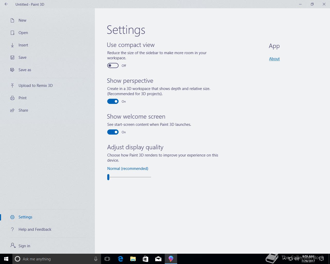Open Microsoft Store from taskbar
Screen dimensions: 330x264
pyautogui.click(x=146, y=259)
